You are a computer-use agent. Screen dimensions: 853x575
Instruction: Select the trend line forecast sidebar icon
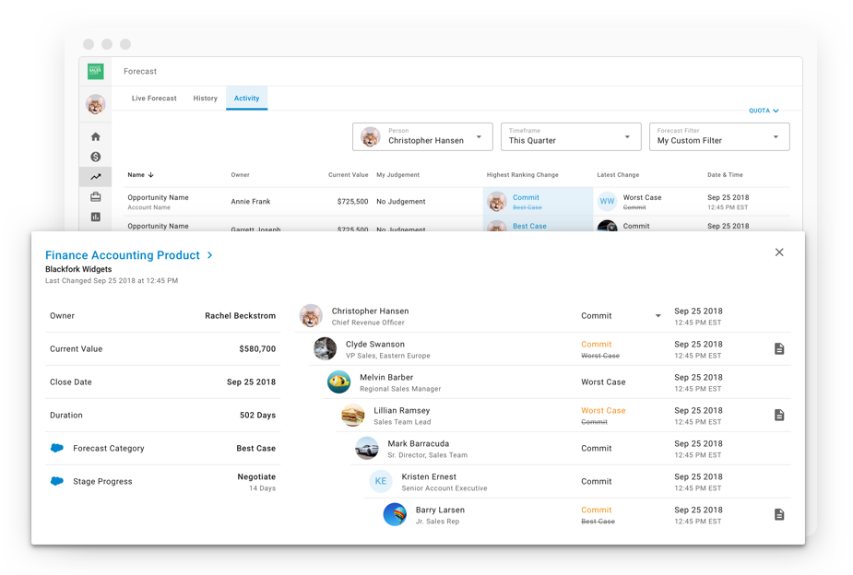pyautogui.click(x=96, y=177)
